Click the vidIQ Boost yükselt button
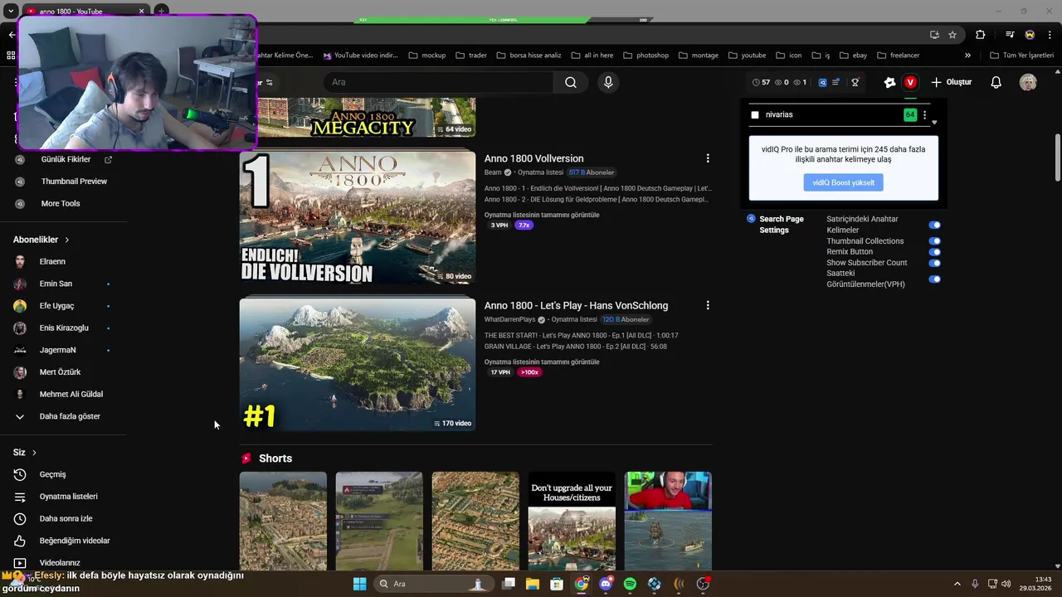The width and height of the screenshot is (1062, 597). (843, 182)
